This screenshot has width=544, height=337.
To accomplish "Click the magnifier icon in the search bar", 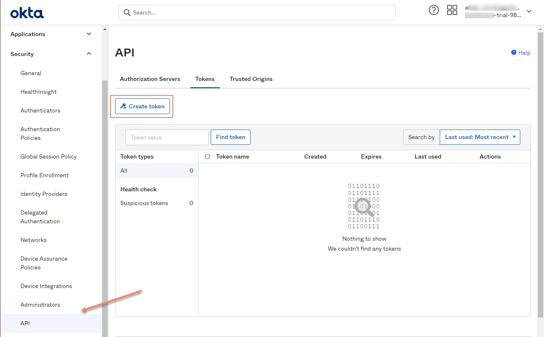I will (x=127, y=12).
